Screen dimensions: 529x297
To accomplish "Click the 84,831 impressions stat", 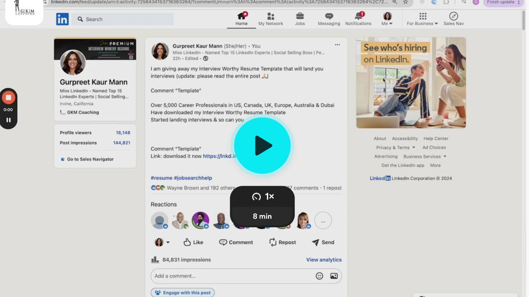I will tap(181, 259).
